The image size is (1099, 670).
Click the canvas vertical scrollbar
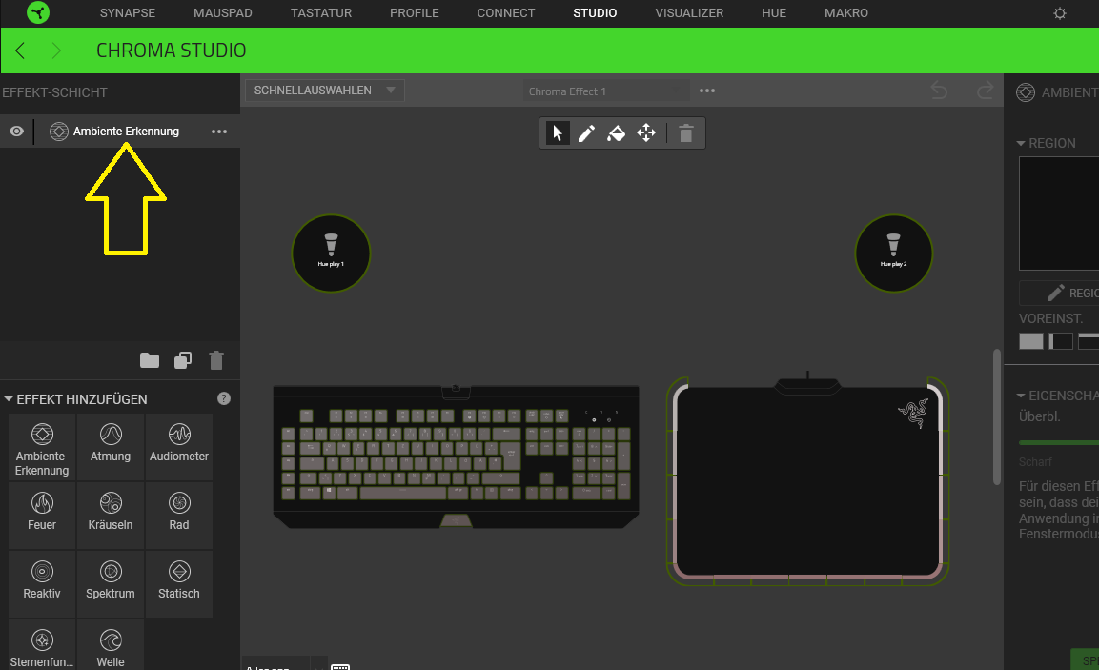997,416
